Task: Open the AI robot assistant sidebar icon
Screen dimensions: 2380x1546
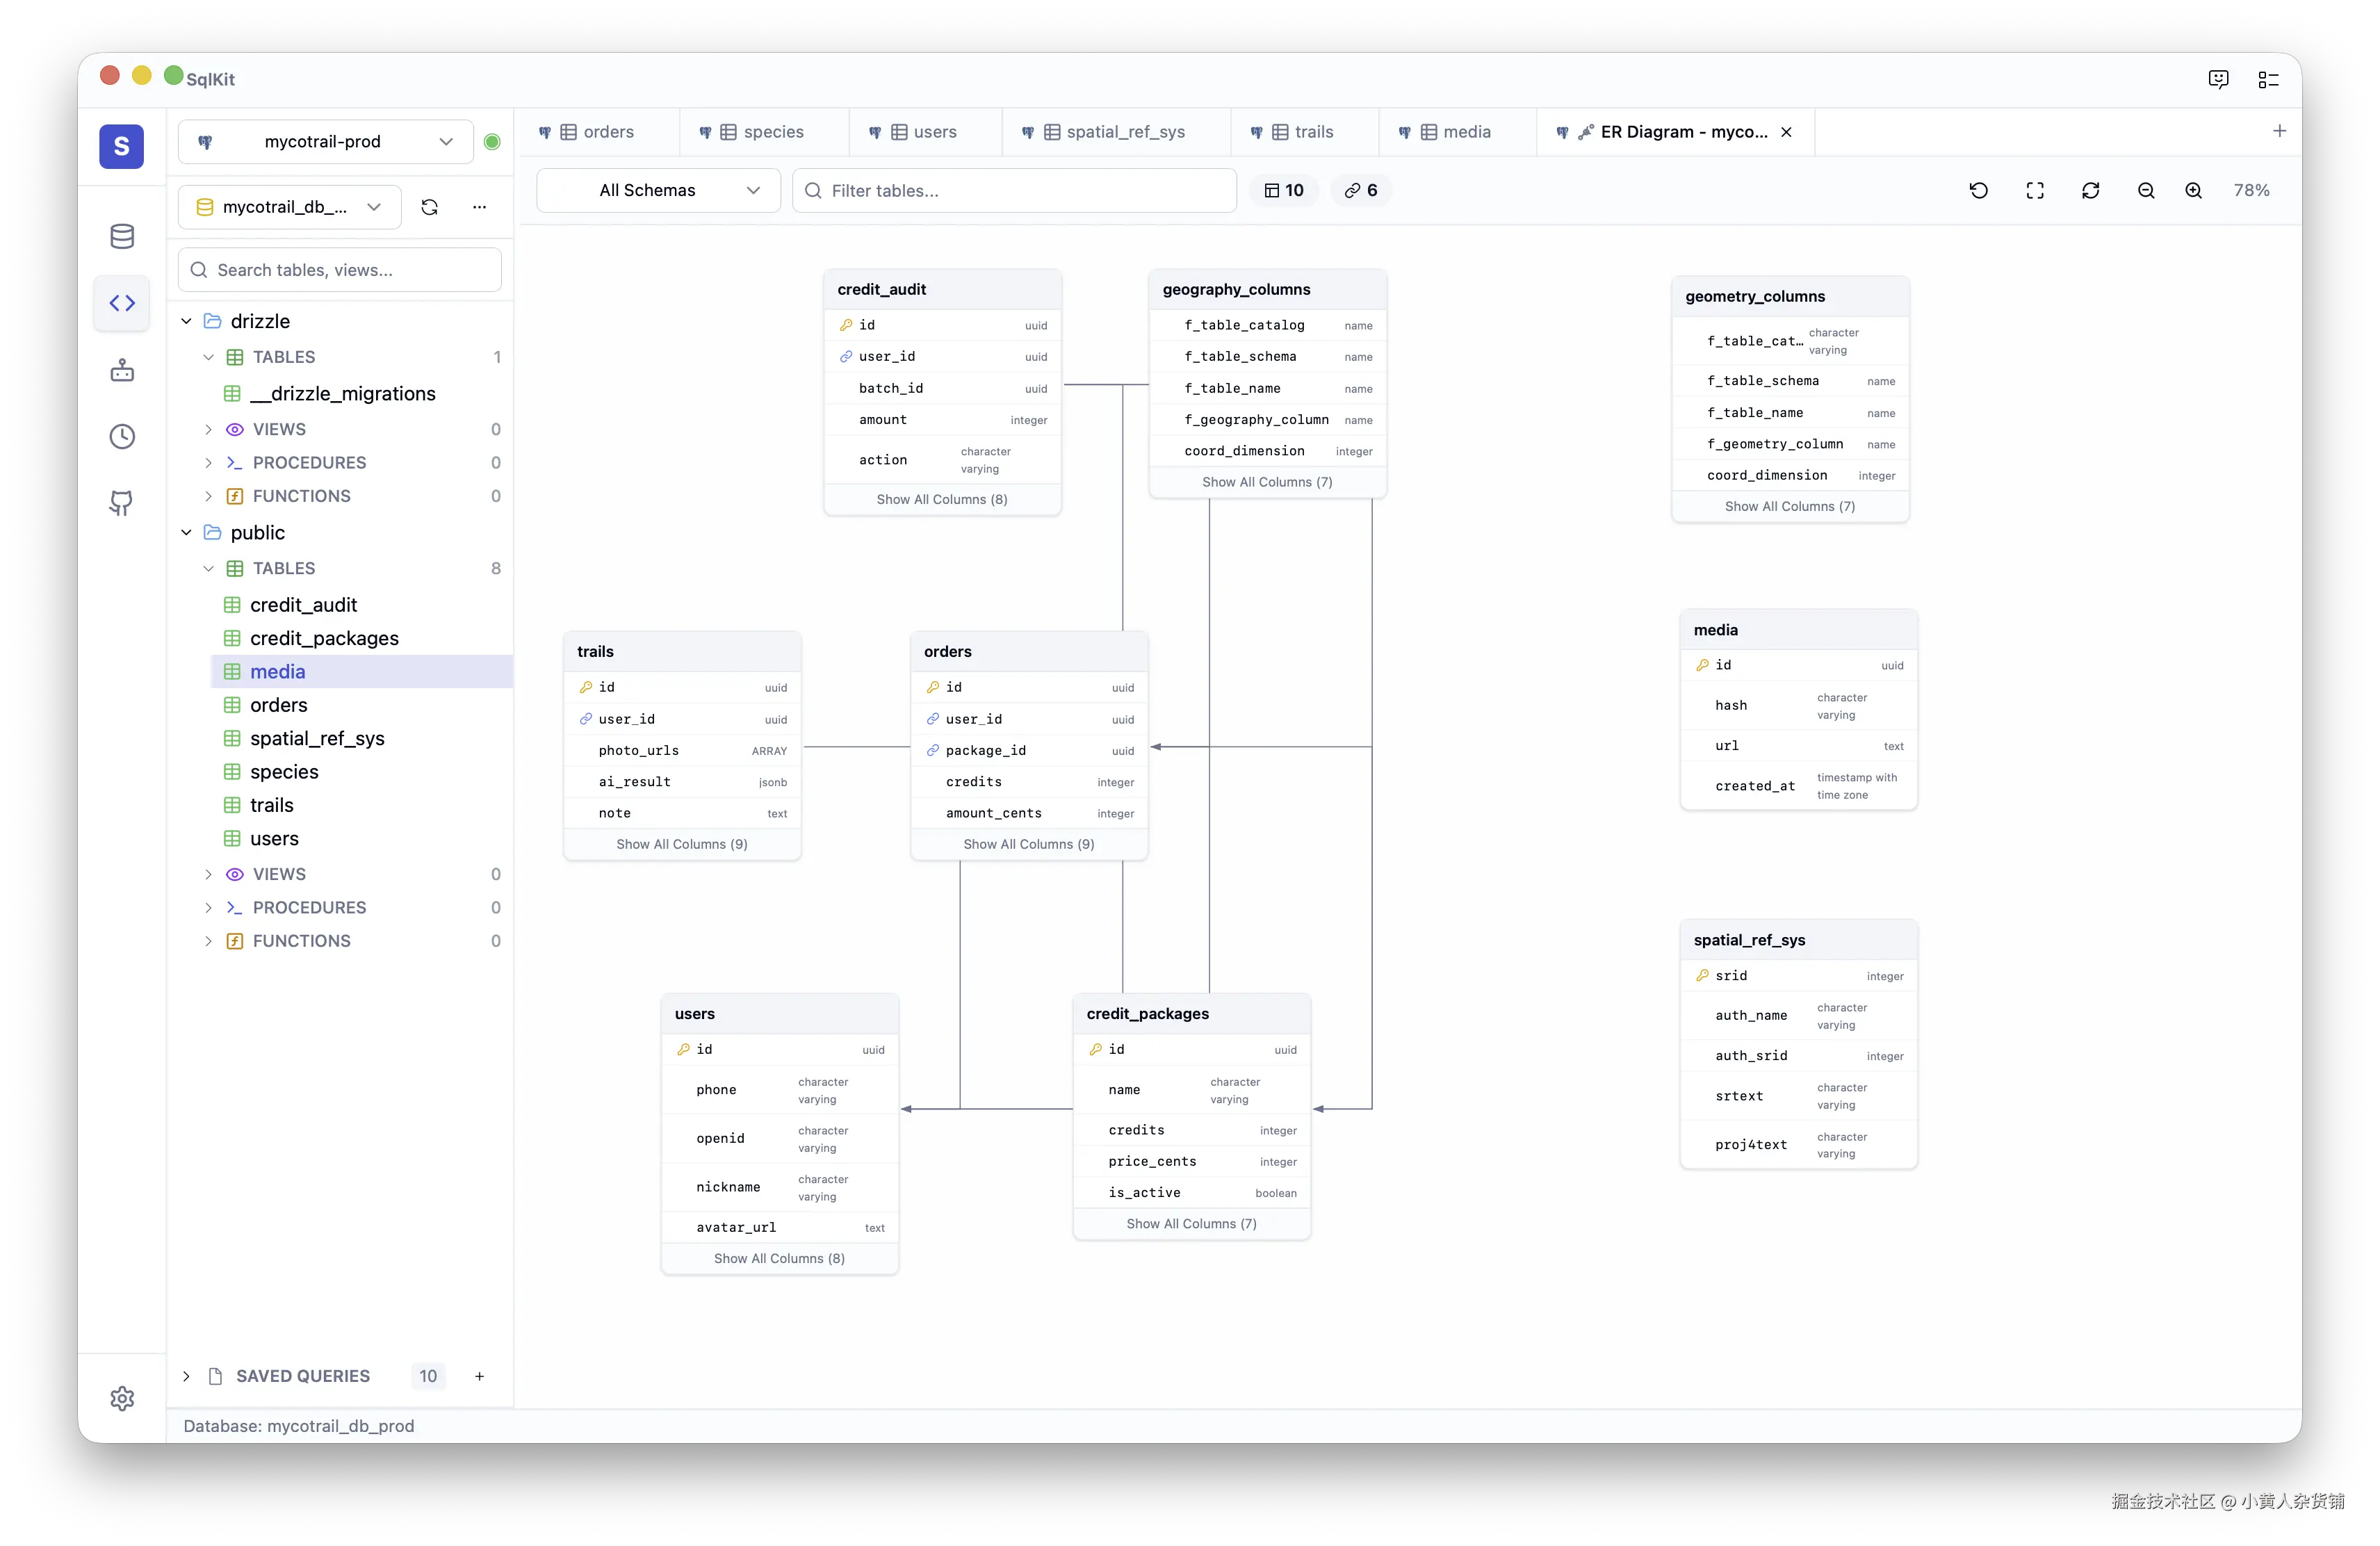Action: [x=122, y=370]
